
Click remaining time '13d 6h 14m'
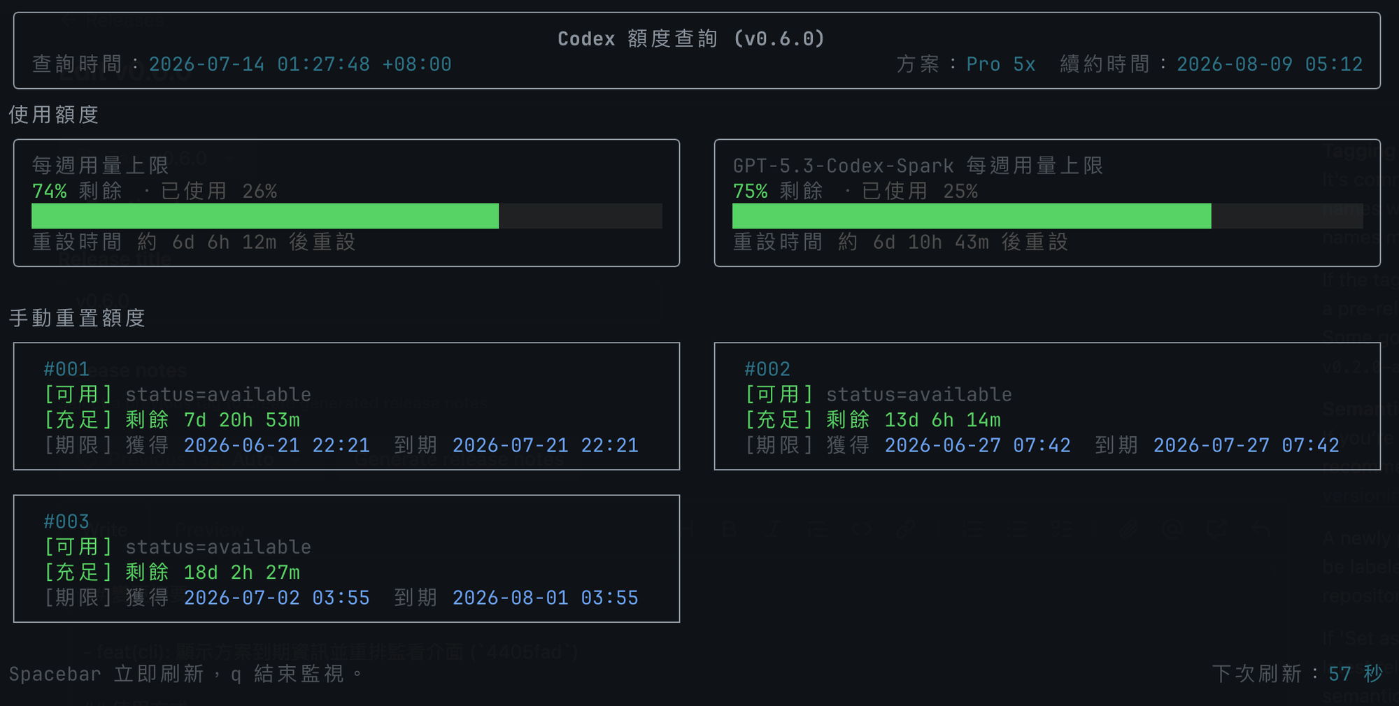(x=943, y=420)
